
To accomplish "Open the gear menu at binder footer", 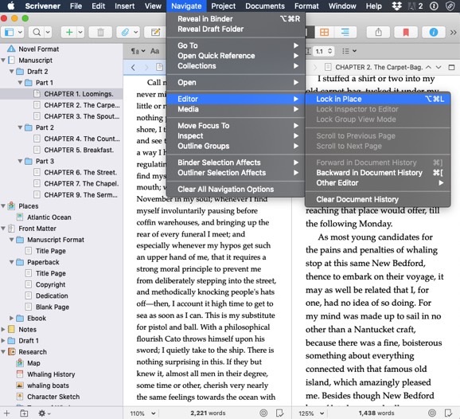I will (x=44, y=413).
